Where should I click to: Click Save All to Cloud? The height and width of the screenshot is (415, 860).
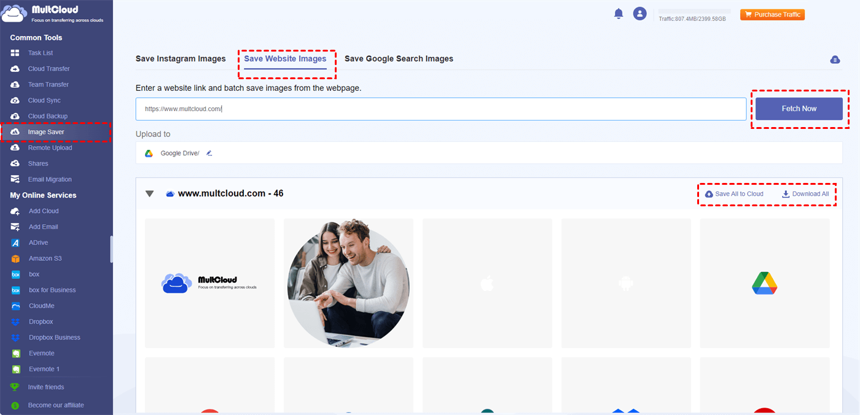coord(735,193)
